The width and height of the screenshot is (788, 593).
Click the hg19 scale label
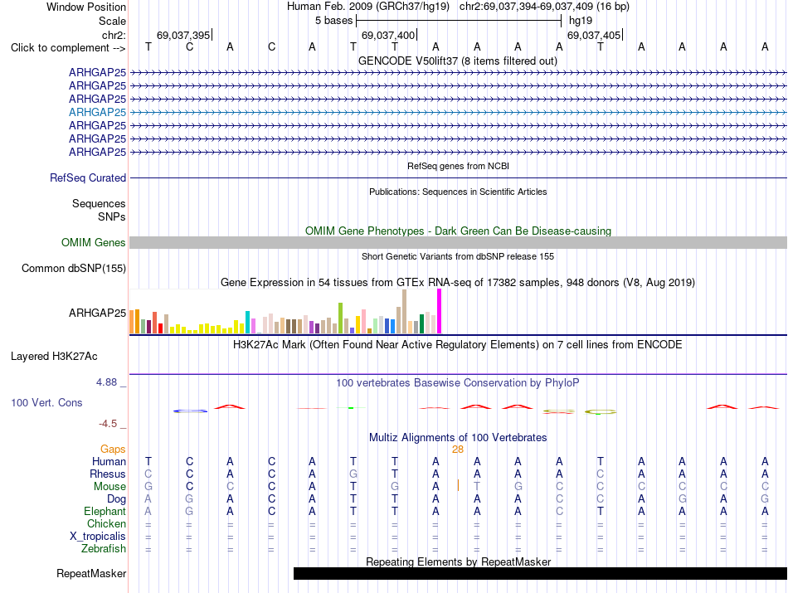(x=581, y=21)
